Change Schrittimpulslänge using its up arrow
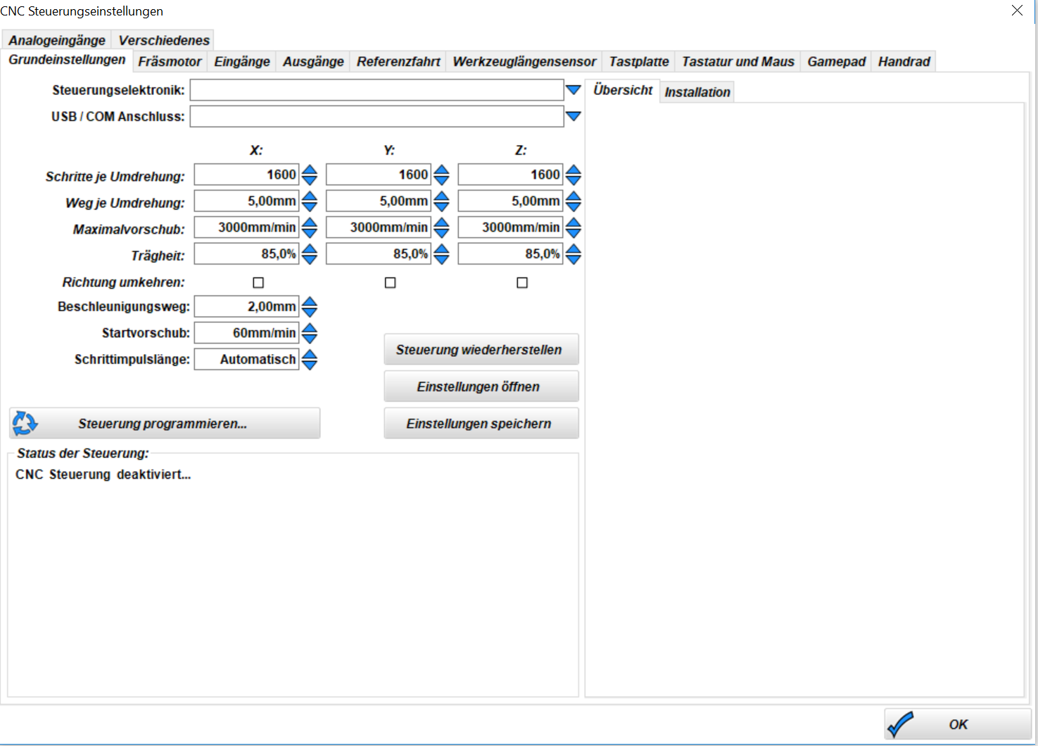Image resolution: width=1038 pixels, height=746 pixels. pyautogui.click(x=309, y=354)
